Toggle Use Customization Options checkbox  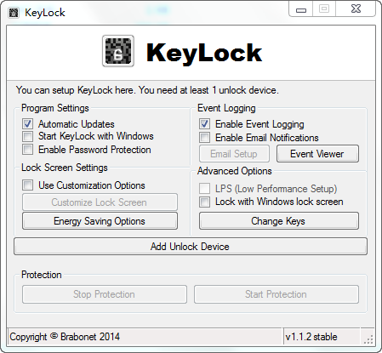28,185
